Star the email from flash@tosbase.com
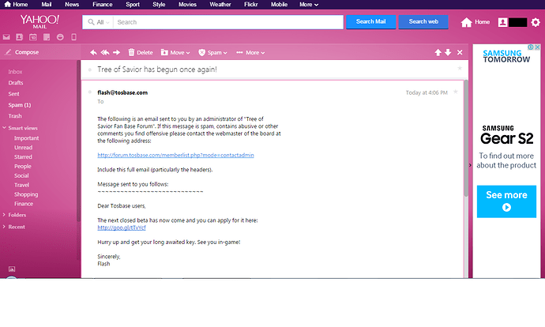545x327 pixels. [x=455, y=92]
